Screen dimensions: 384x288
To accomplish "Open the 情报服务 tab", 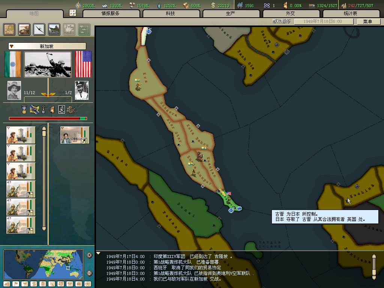I will pyautogui.click(x=111, y=13).
